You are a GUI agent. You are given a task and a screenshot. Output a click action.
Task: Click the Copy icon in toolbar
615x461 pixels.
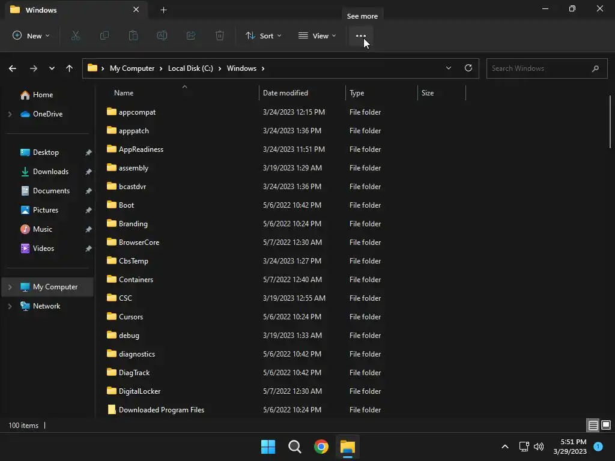(105, 35)
